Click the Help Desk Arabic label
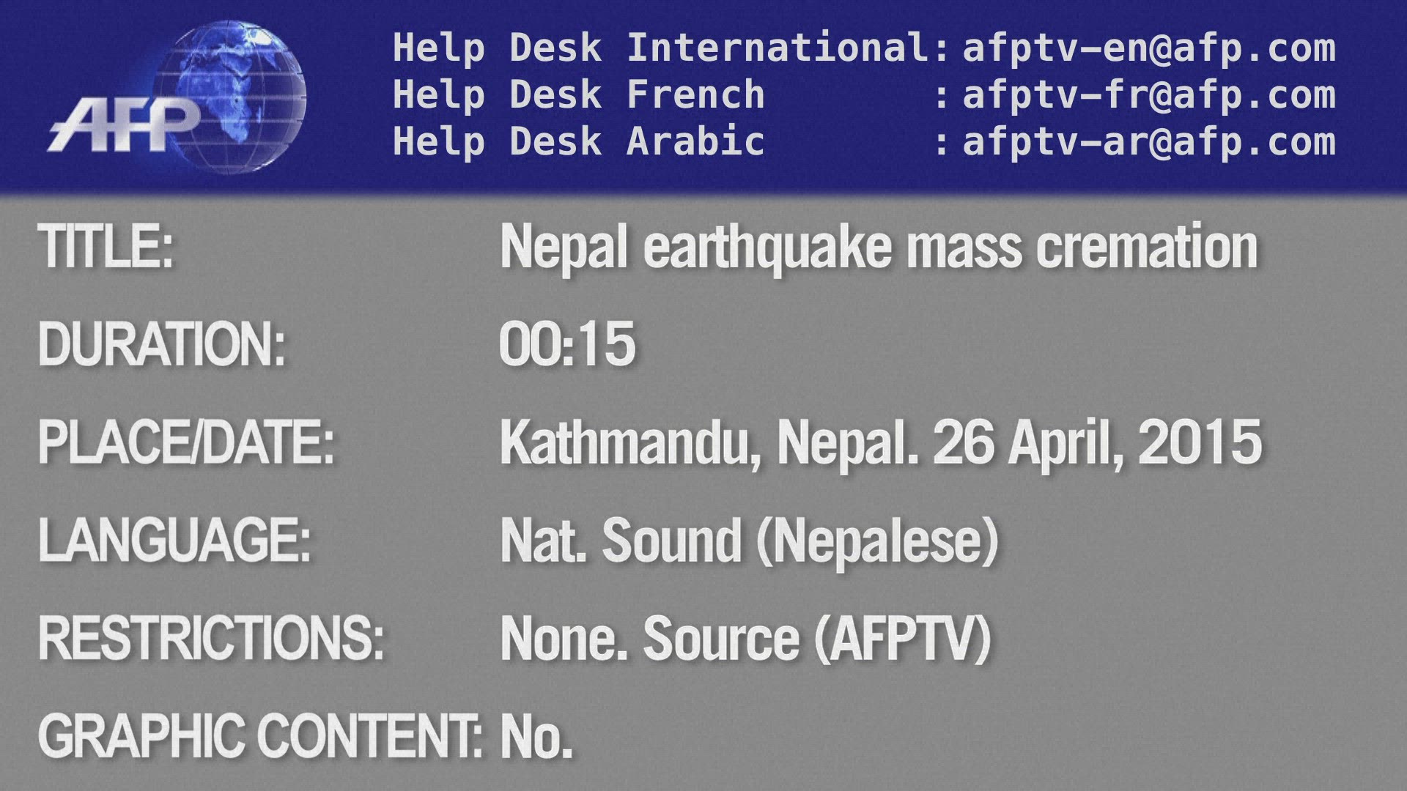 578,142
